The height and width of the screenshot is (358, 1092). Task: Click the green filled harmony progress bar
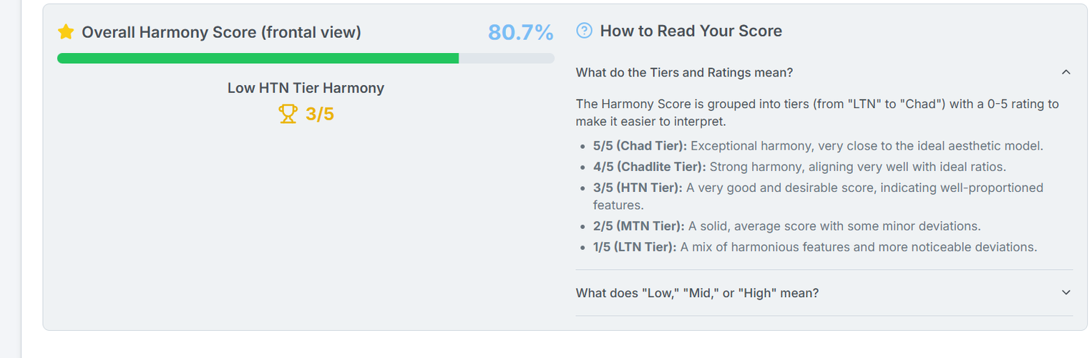coord(258,58)
